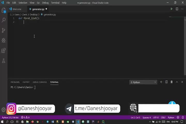Open File Explorer from taskbar
This screenshot has width=186, height=124.
click(27, 122)
